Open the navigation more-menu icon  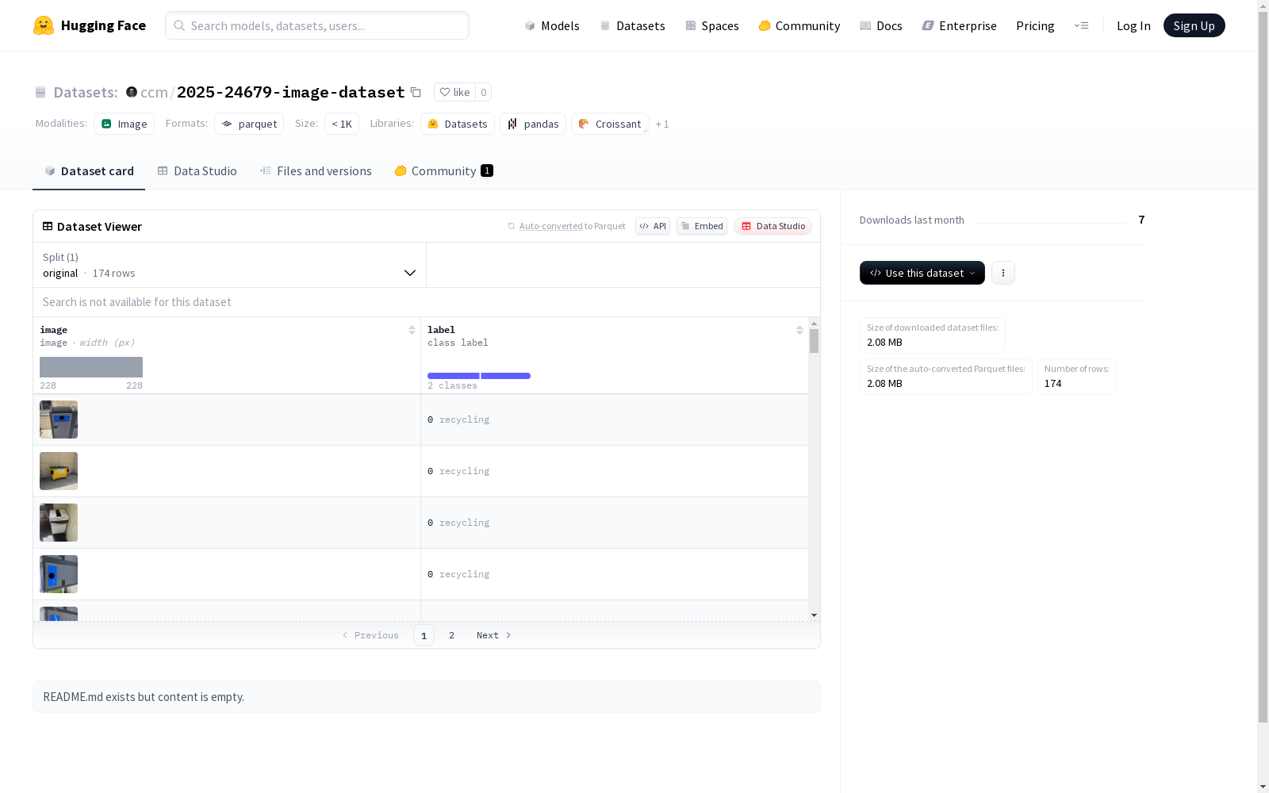tap(1081, 25)
